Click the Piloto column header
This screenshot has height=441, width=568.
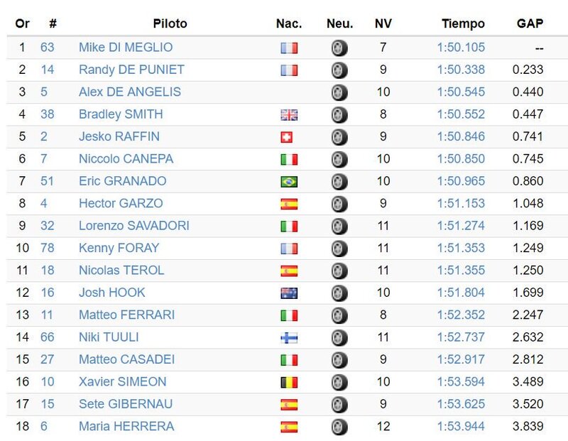[x=170, y=23]
